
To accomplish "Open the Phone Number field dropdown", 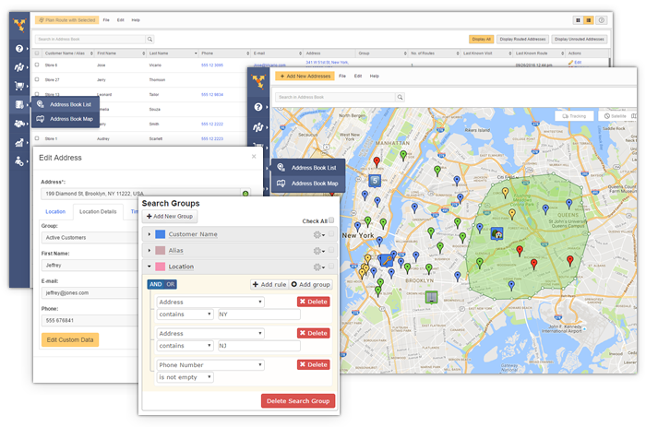I will click(210, 365).
